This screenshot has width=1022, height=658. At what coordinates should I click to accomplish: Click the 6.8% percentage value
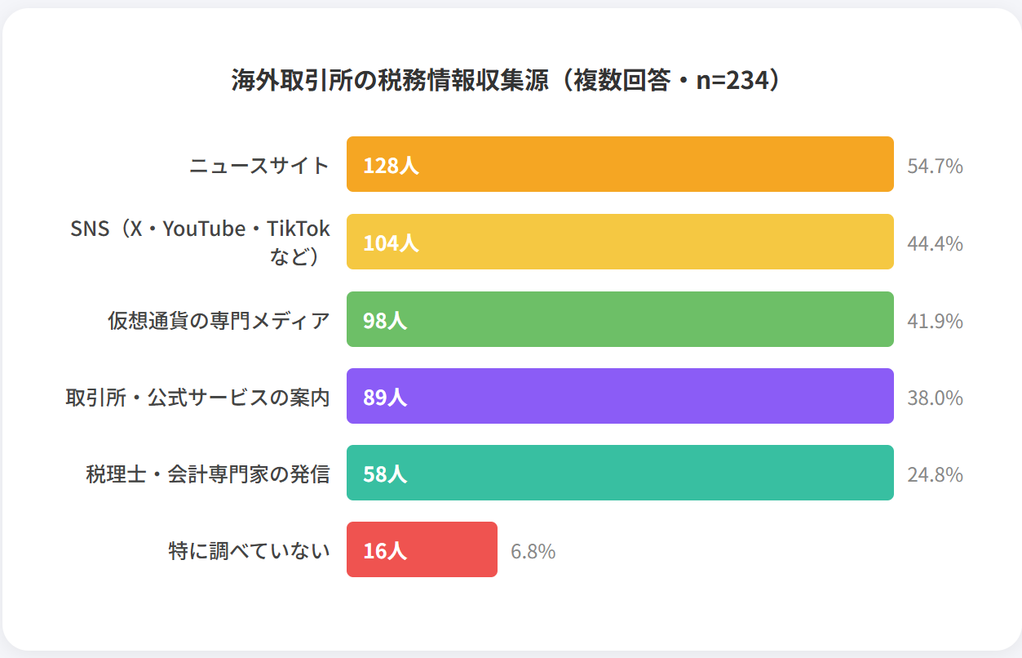[x=533, y=551]
